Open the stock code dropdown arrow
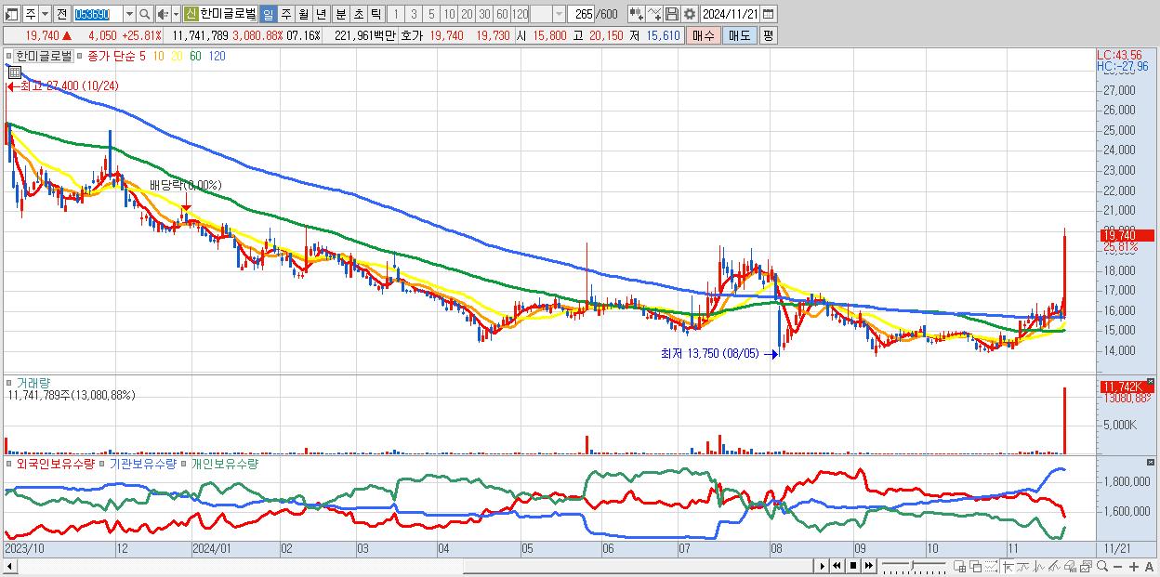The image size is (1160, 577). click(x=129, y=14)
